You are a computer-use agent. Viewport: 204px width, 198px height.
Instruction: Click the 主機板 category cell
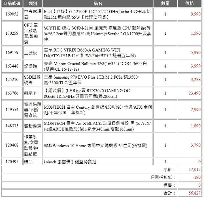coord(33,52)
